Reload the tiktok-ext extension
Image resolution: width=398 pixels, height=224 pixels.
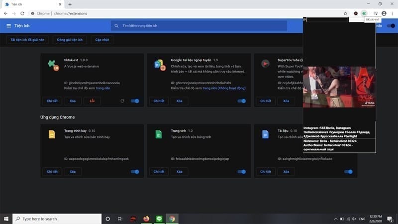pos(122,101)
